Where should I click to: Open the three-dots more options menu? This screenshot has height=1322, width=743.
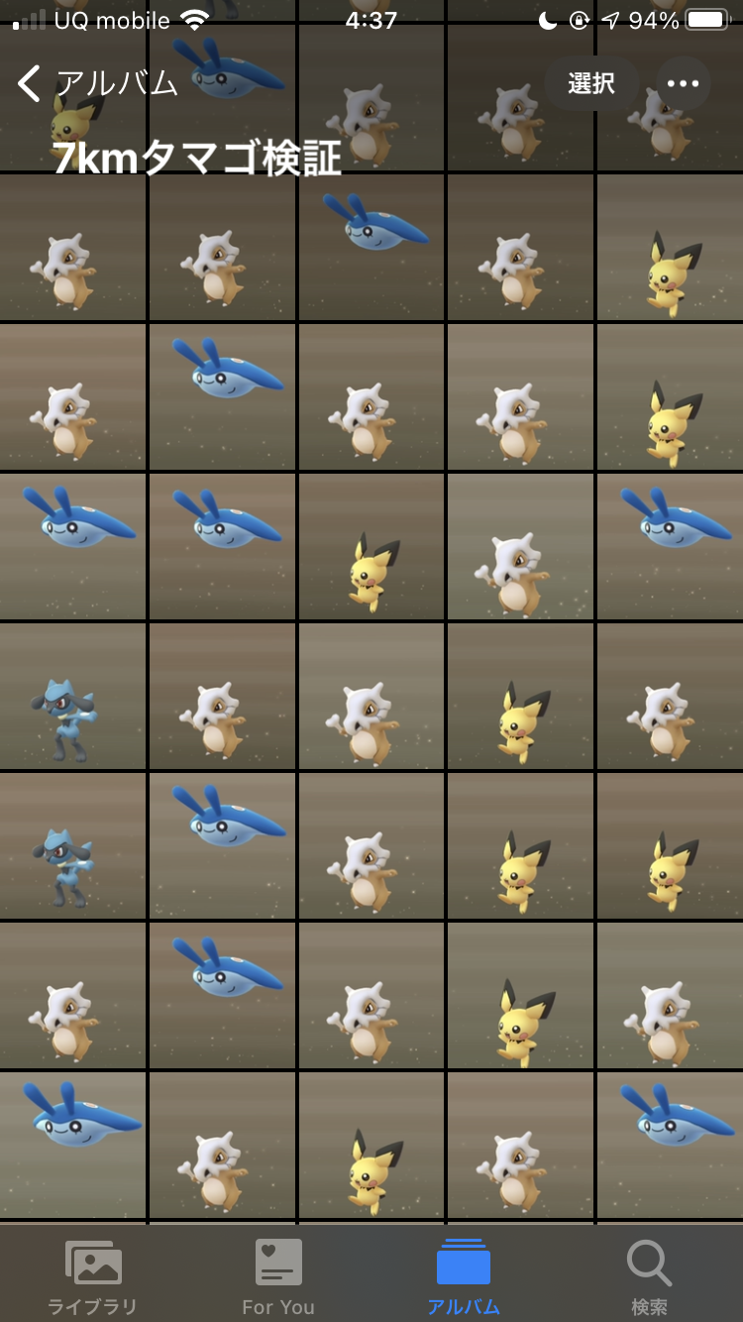683,83
